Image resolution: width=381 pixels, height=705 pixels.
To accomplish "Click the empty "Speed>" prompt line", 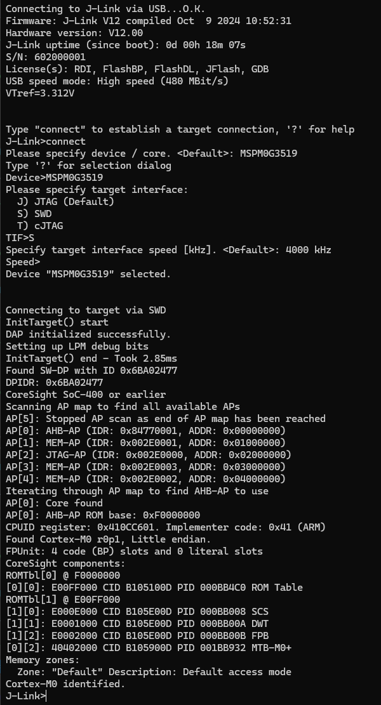I will [x=23, y=262].
